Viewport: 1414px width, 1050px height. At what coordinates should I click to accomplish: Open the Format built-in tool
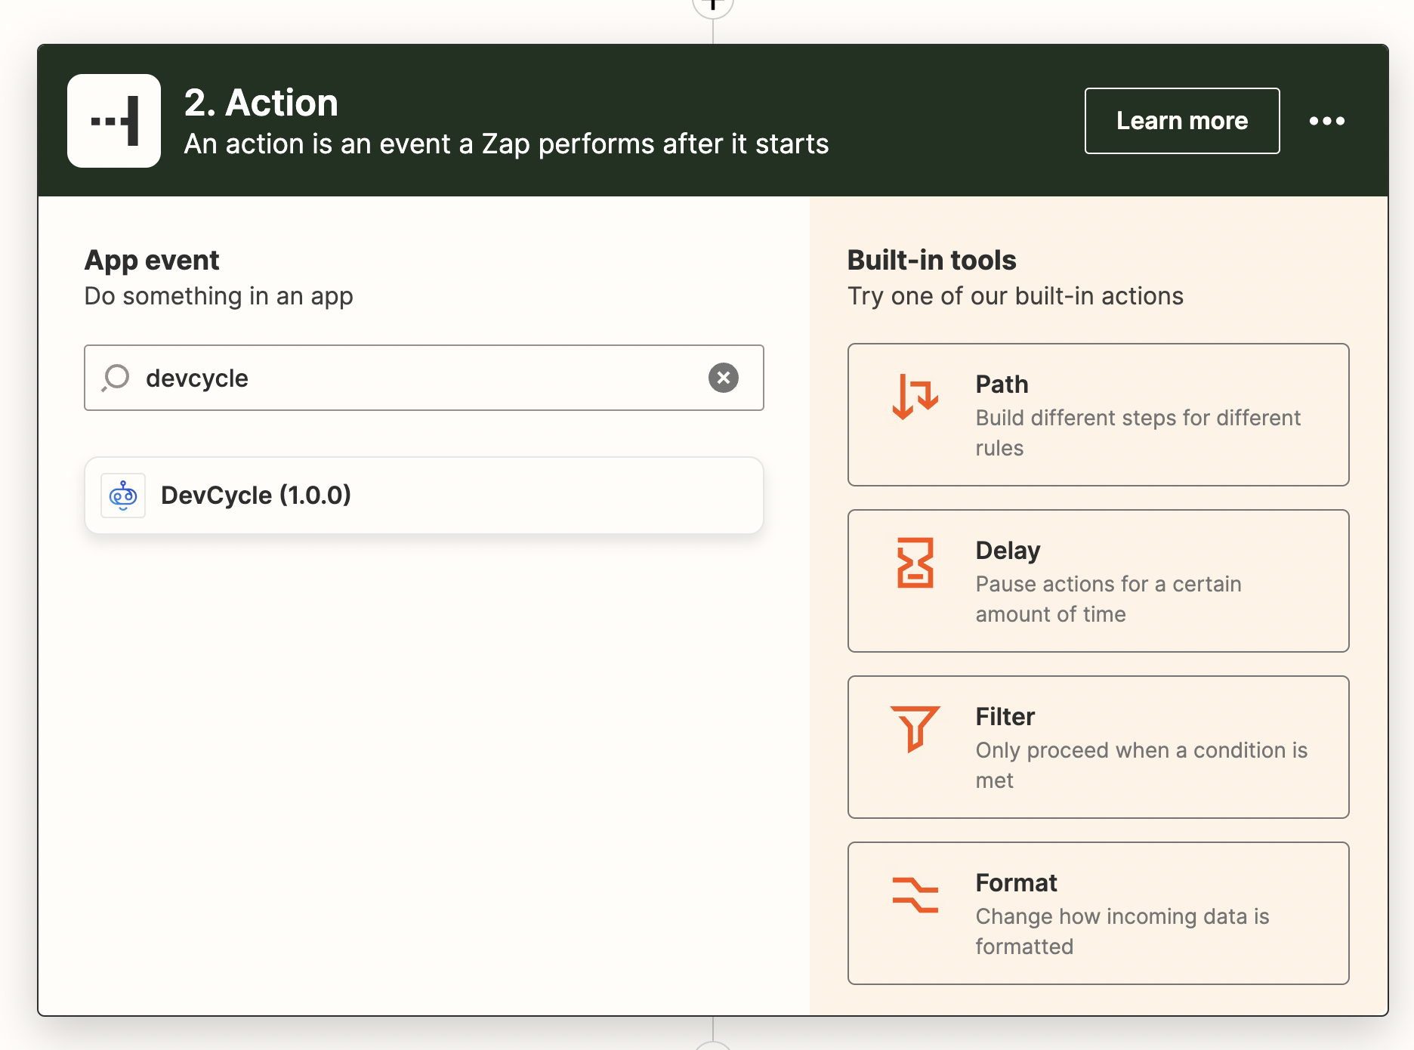(1098, 913)
